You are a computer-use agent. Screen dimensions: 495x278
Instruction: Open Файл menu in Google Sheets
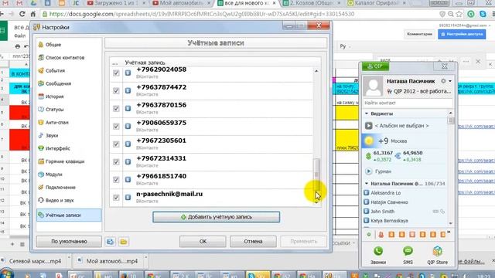(19, 36)
